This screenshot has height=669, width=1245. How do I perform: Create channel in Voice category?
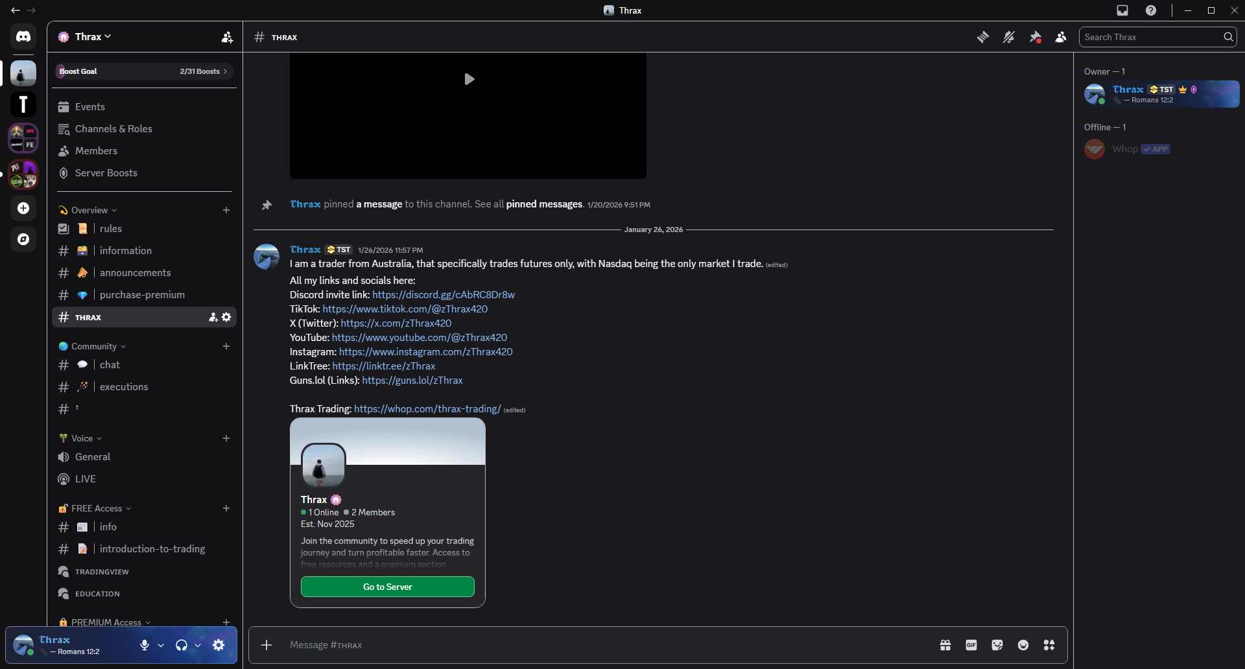click(226, 438)
